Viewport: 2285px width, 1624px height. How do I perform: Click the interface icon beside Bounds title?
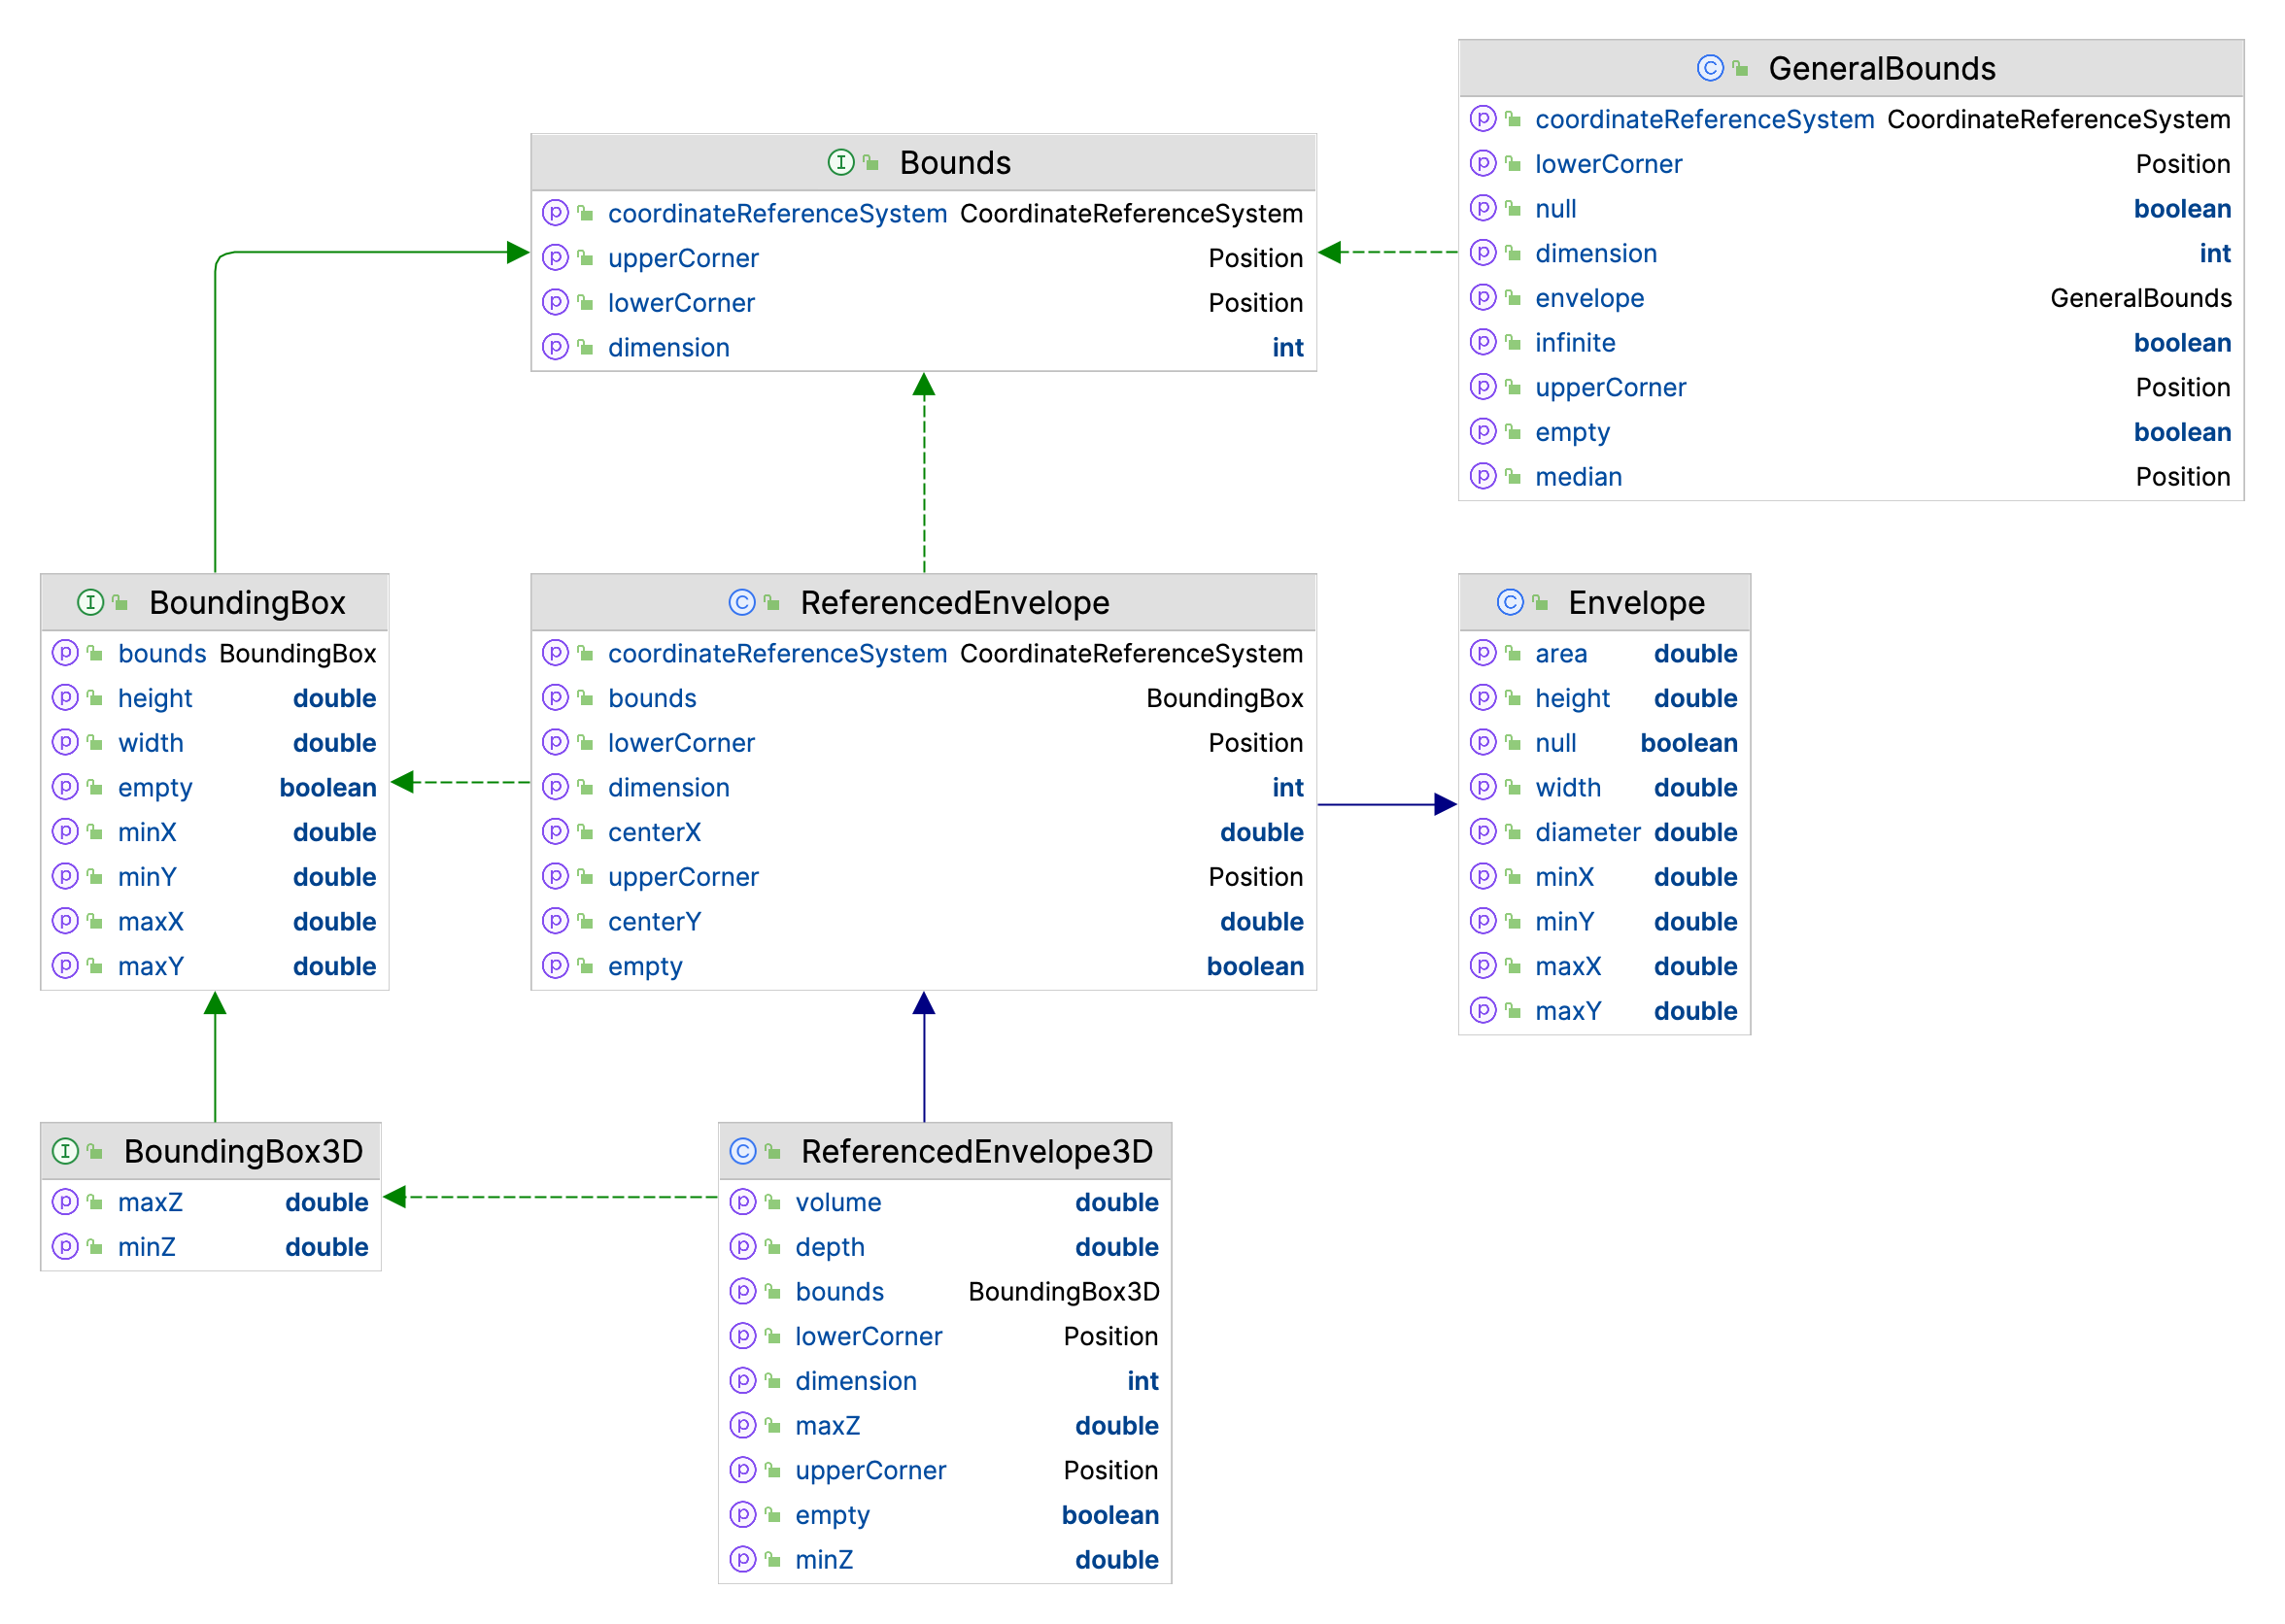(841, 162)
